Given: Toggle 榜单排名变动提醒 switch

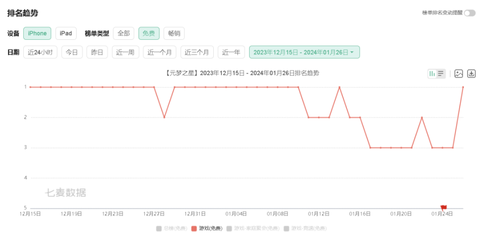Looking at the screenshot, I should tap(469, 13).
